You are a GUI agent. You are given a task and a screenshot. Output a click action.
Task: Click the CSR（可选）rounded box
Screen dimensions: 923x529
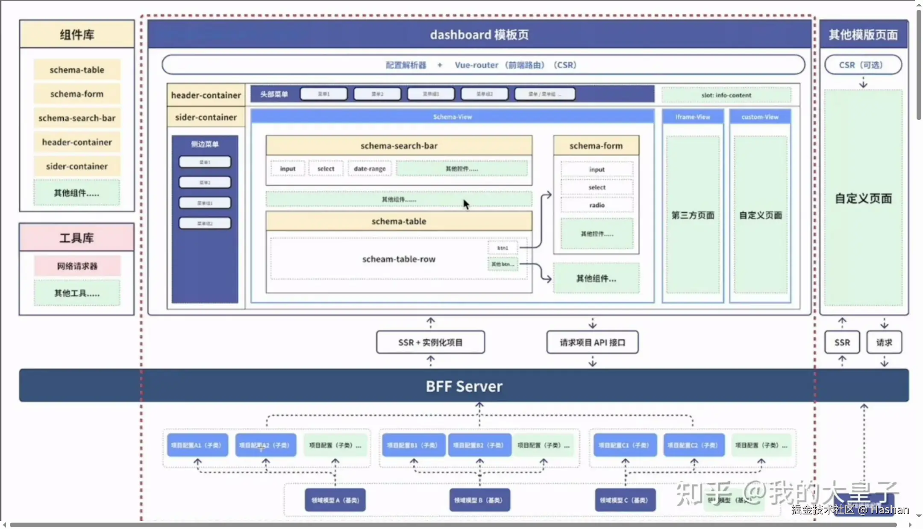pos(863,65)
